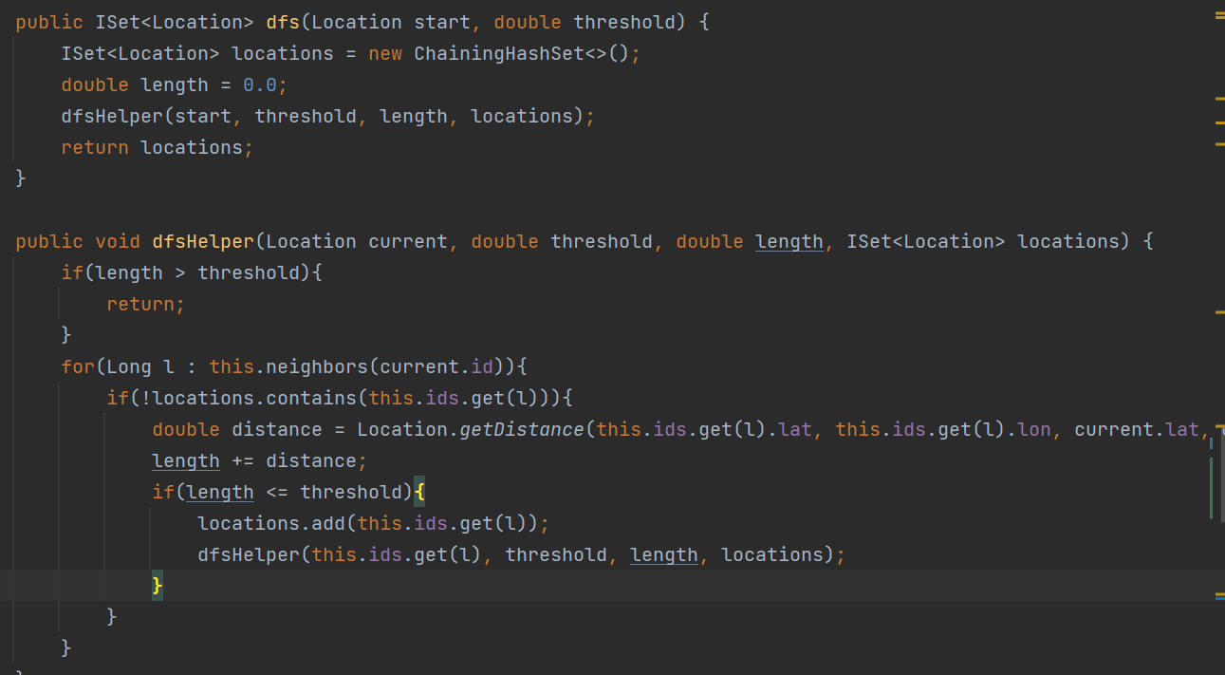Viewport: 1225px width, 675px height.
Task: Click the 0.0 numeric literal
Action: (x=259, y=84)
